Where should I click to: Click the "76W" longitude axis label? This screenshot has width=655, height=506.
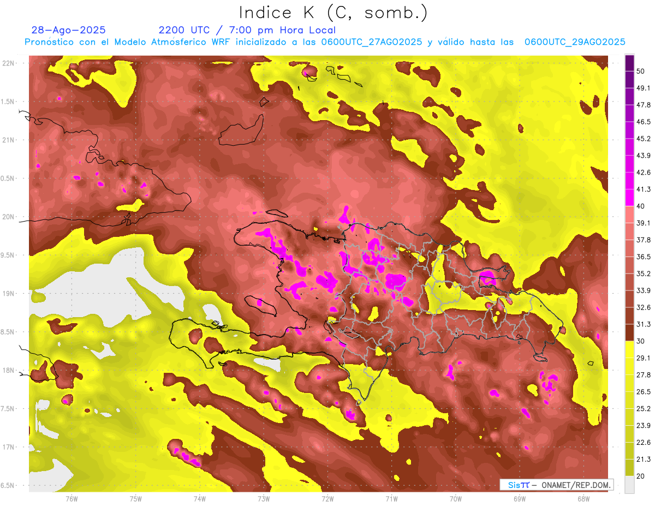tap(72, 499)
